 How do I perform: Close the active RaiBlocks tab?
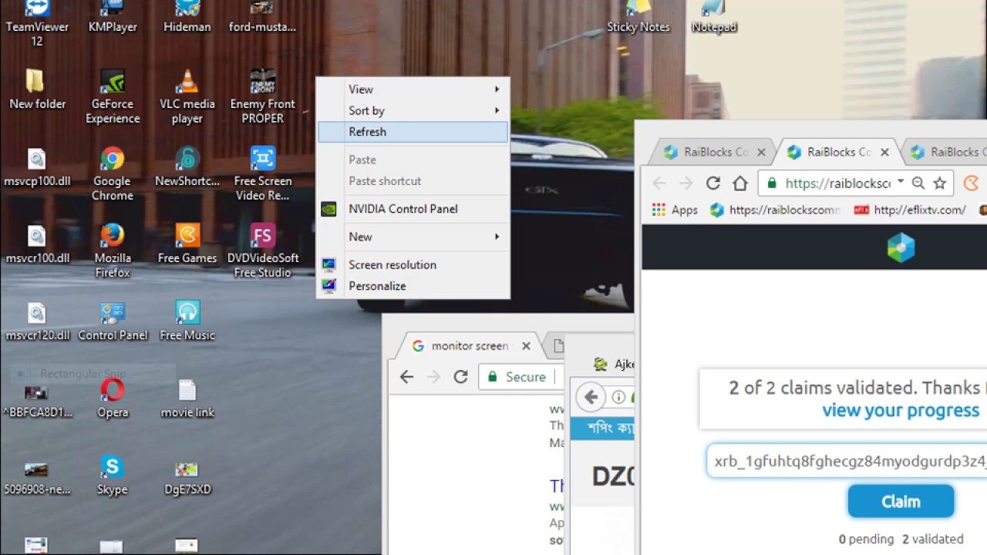click(x=884, y=152)
